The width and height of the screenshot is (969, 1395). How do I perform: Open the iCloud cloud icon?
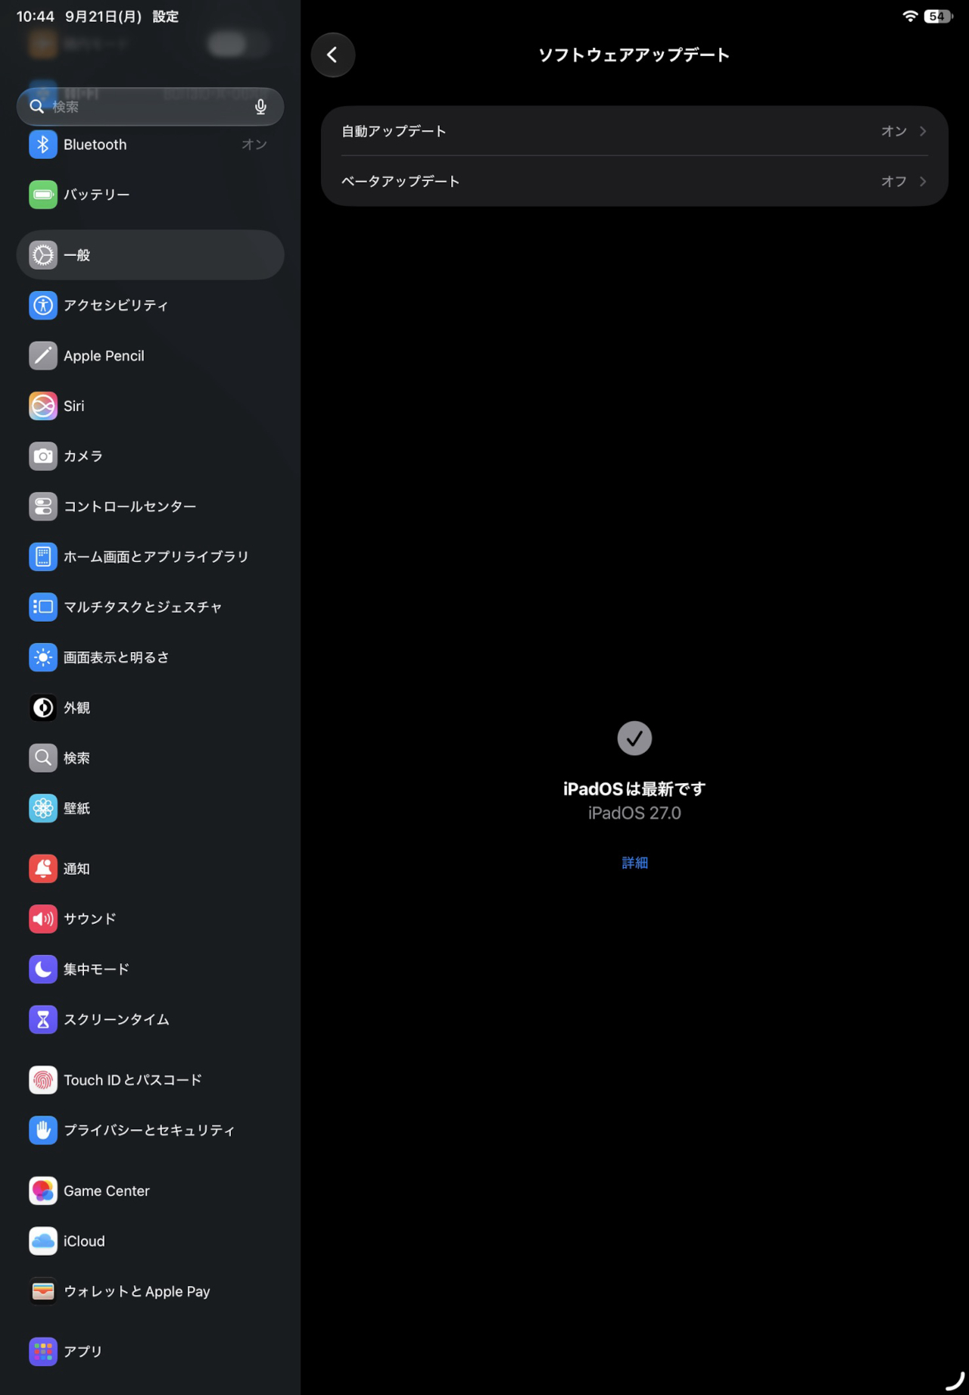(43, 1241)
